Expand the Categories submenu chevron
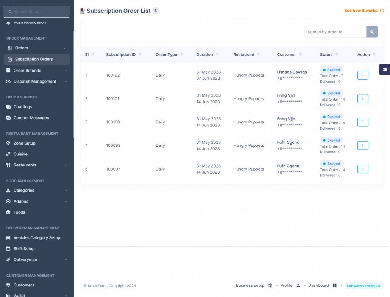The image size is (390, 297). (x=66, y=191)
